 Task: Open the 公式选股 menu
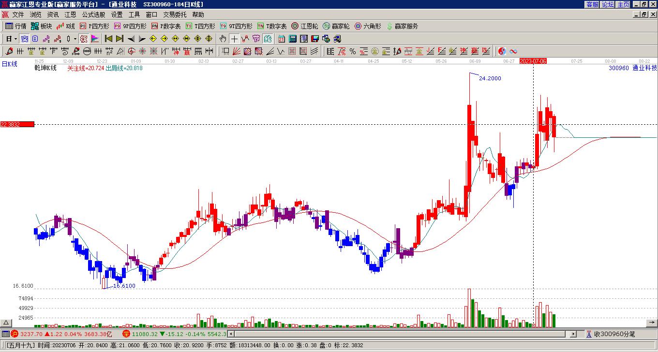coord(93,15)
